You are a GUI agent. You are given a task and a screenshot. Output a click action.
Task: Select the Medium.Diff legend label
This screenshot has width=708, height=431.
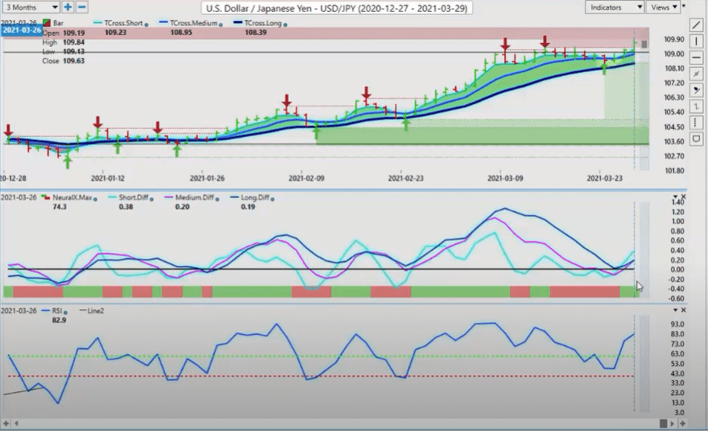[194, 197]
